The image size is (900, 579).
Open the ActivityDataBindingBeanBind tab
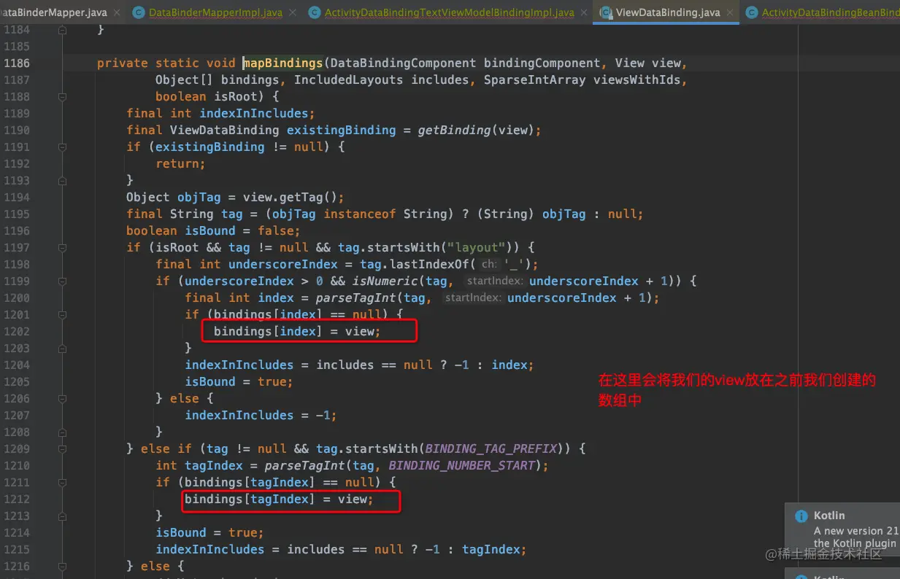[x=831, y=12]
